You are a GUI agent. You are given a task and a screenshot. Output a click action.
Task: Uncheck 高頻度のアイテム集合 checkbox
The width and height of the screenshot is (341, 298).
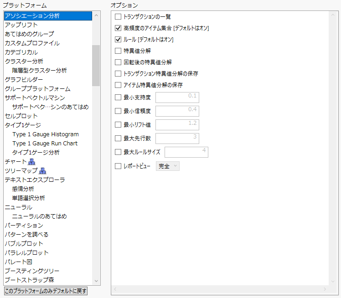click(x=118, y=28)
